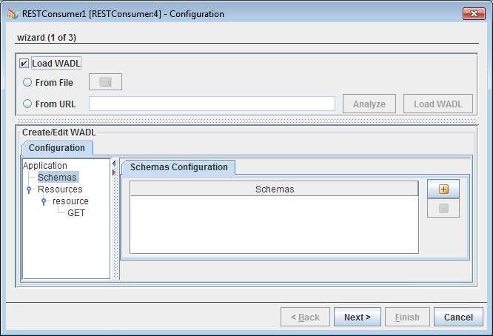The height and width of the screenshot is (336, 493).
Task: Uncheck the Load WADL checkbox
Action: tap(24, 64)
